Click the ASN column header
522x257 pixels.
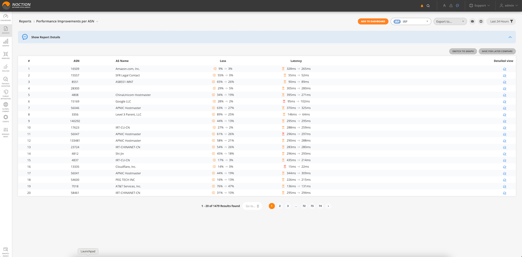(76, 61)
